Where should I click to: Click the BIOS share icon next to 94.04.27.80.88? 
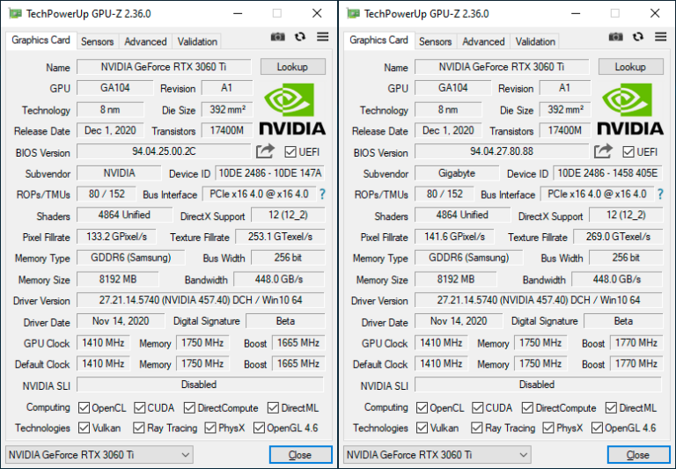pos(603,151)
